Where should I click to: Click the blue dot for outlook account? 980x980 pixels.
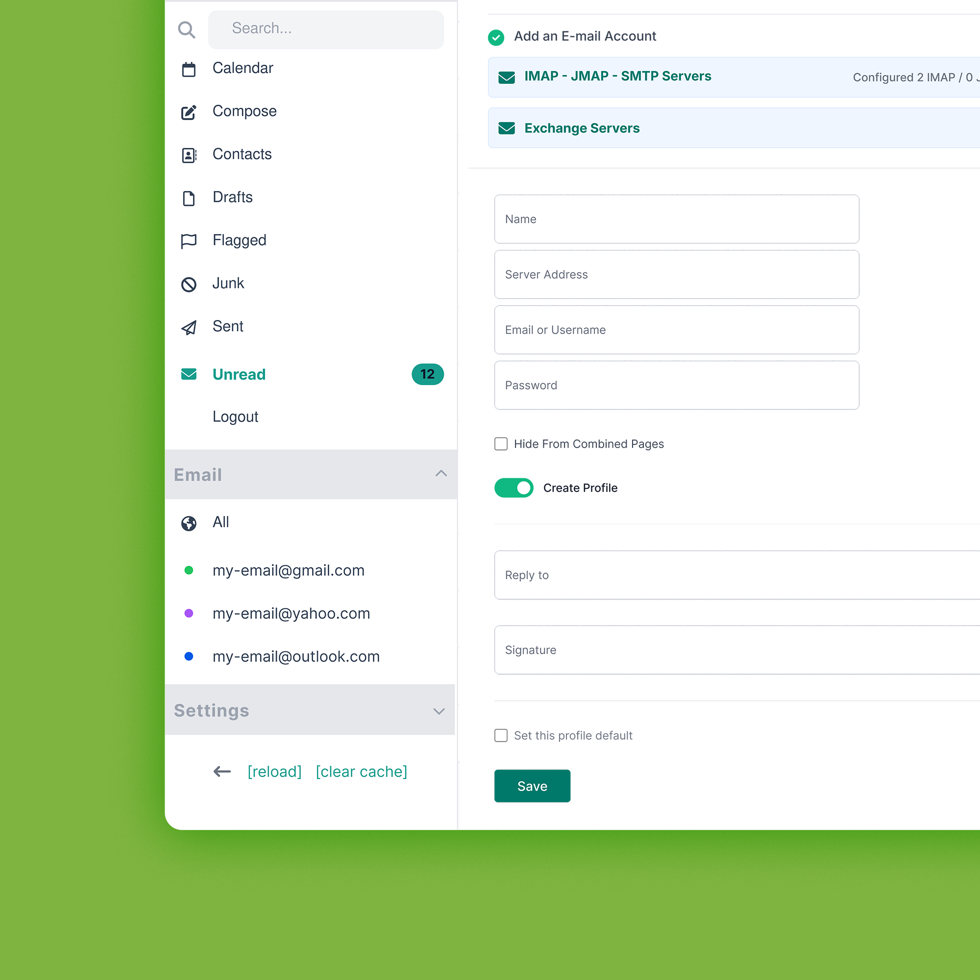[x=189, y=657]
